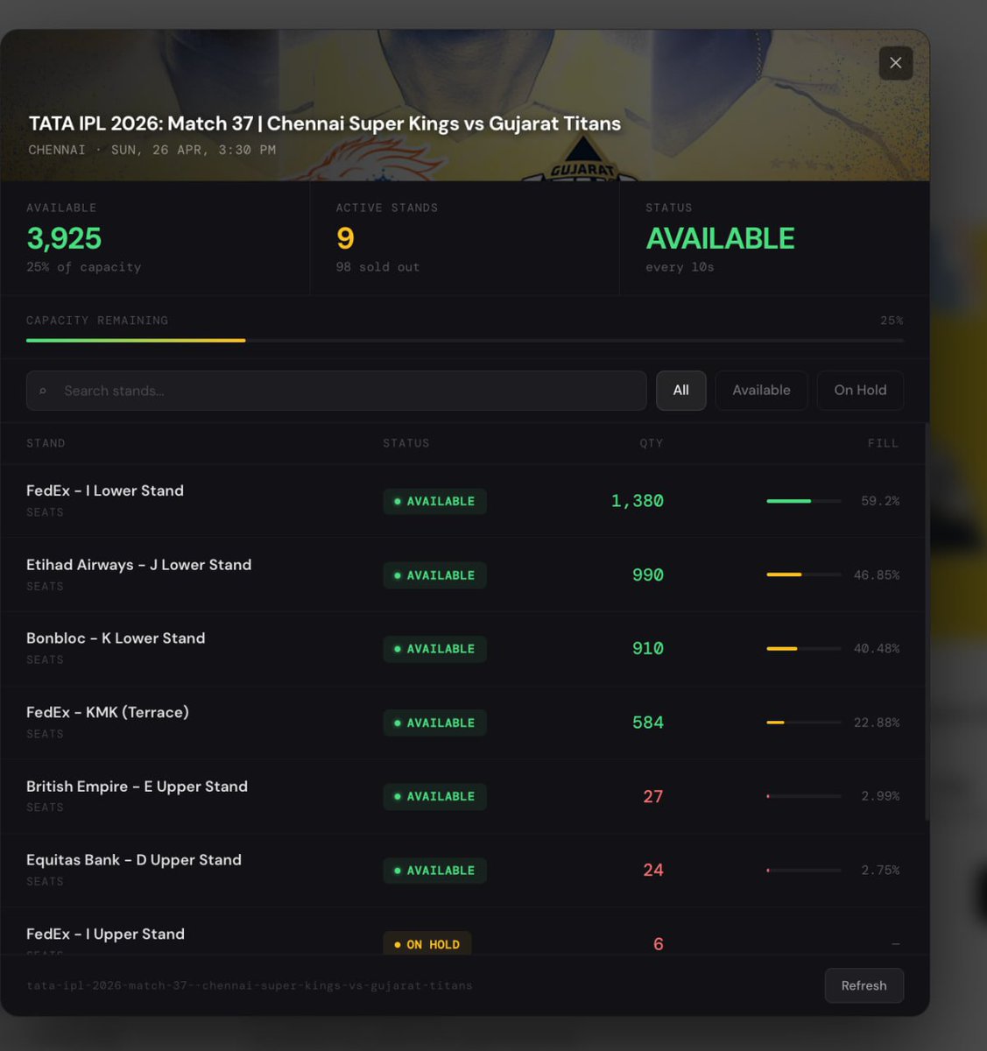Select Etihad Airways - J Lower Stand row

(x=462, y=575)
